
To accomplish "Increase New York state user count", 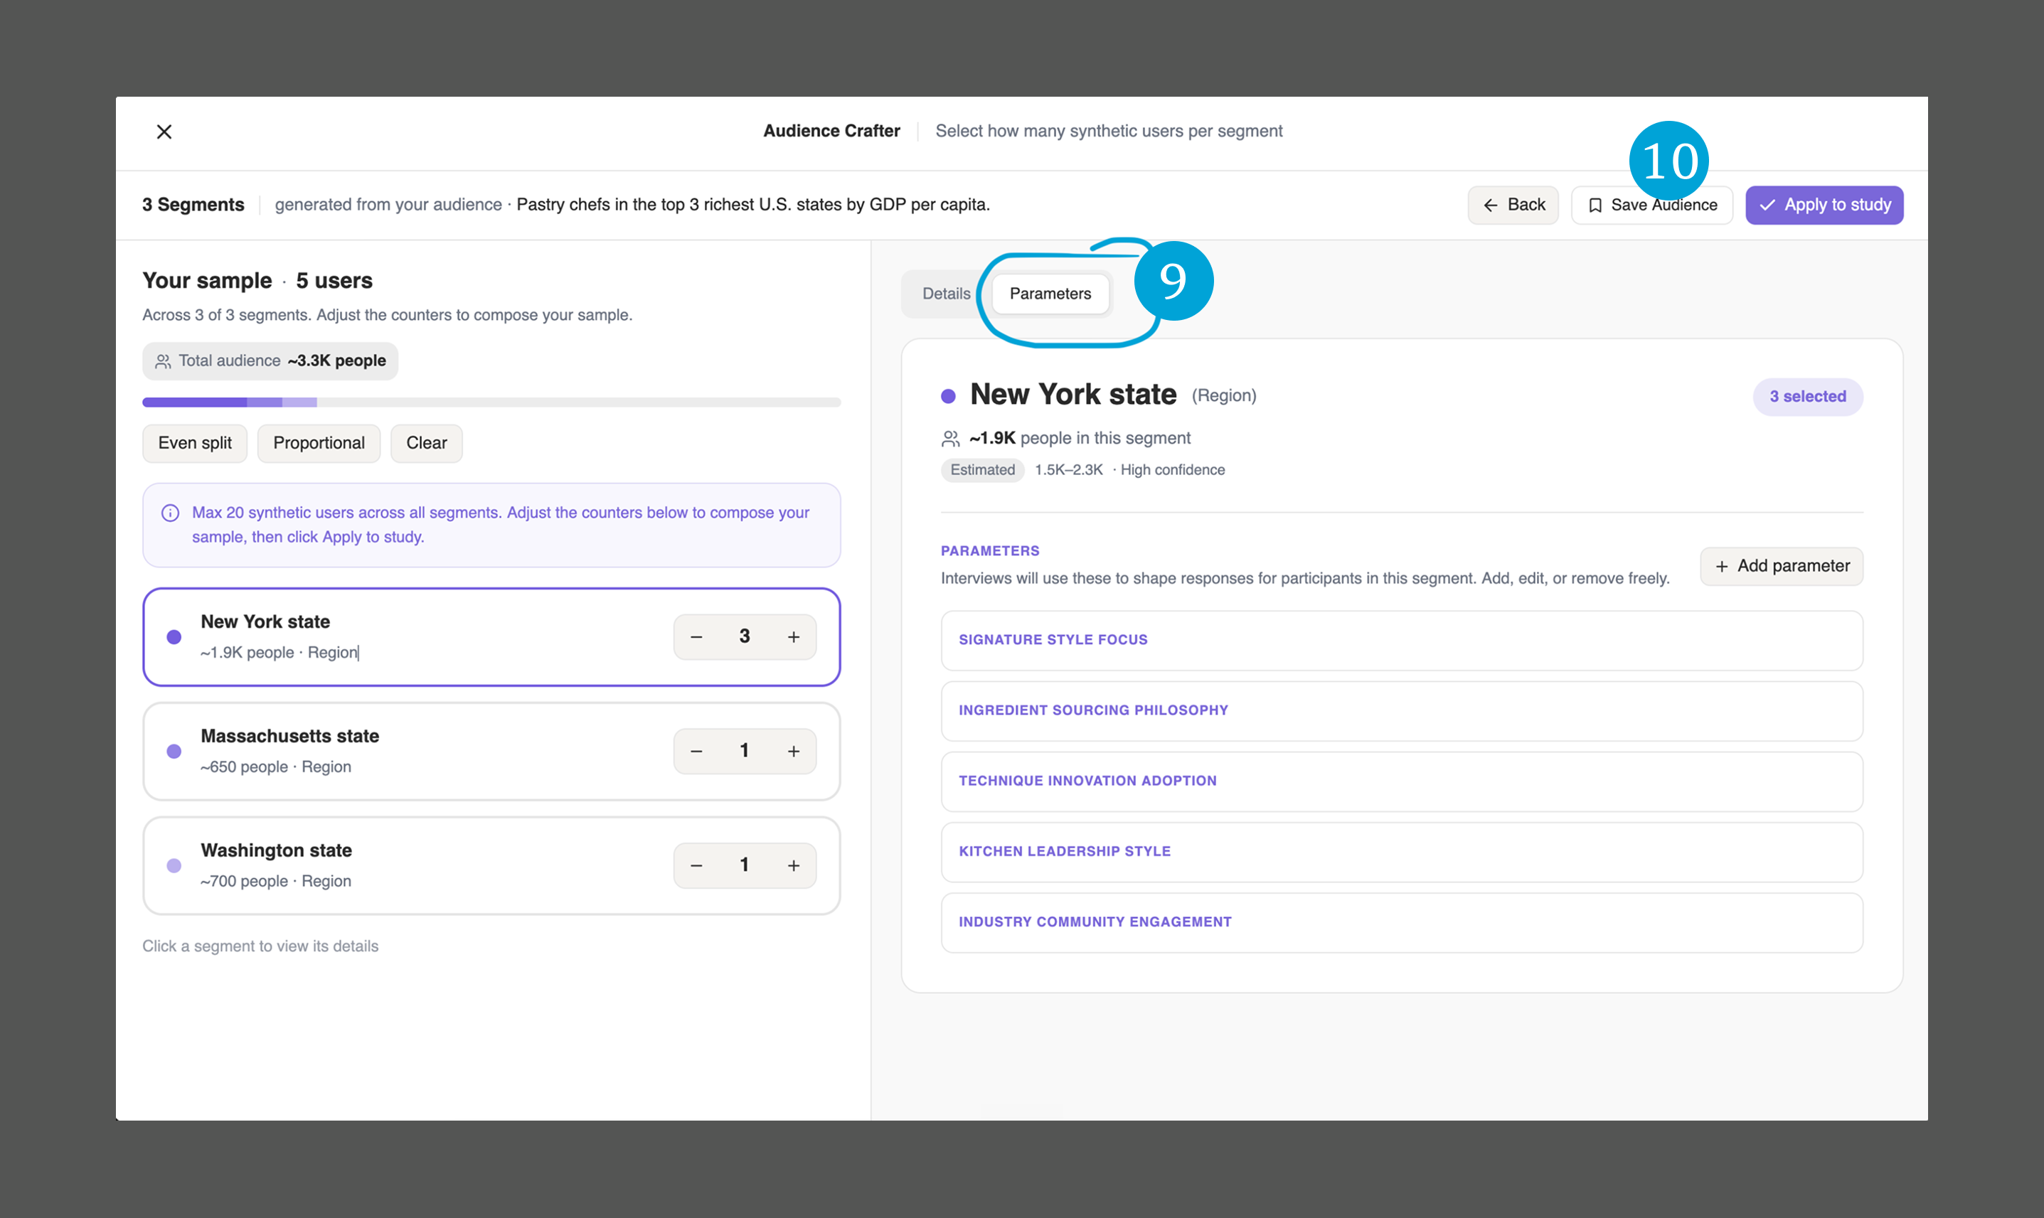I will 794,637.
